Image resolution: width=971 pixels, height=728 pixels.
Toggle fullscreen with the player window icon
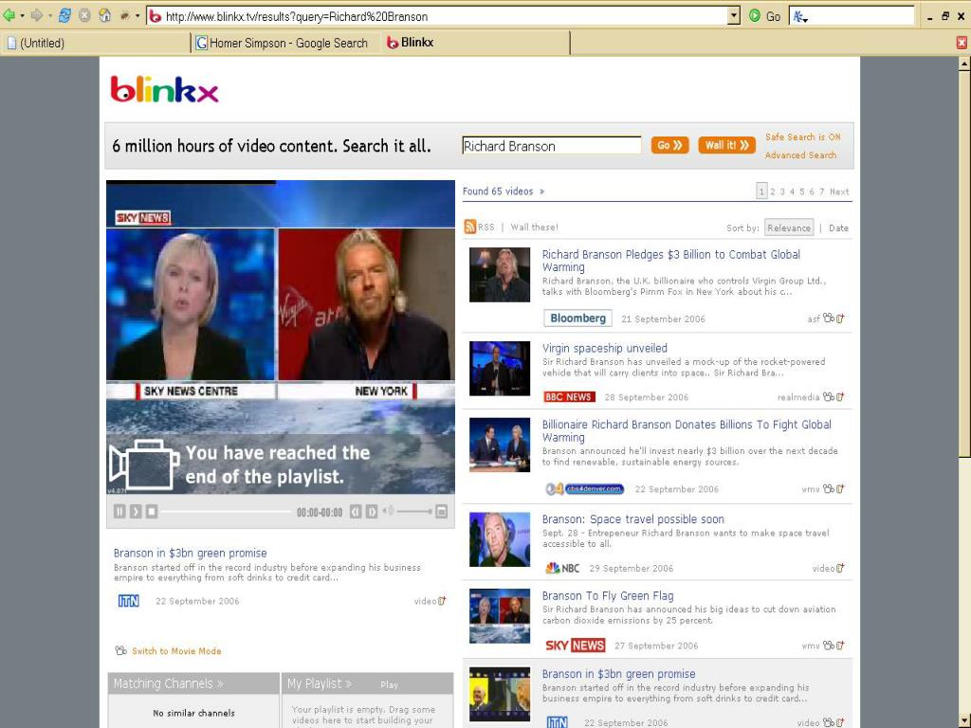[x=441, y=511]
